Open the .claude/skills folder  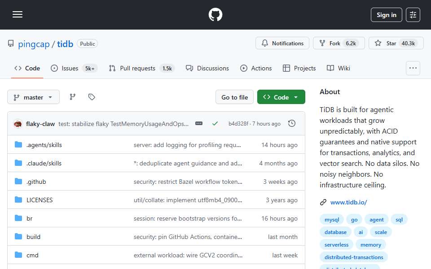coord(44,163)
